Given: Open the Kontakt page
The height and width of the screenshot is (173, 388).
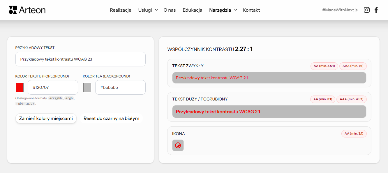Looking at the screenshot, I should click(251, 10).
